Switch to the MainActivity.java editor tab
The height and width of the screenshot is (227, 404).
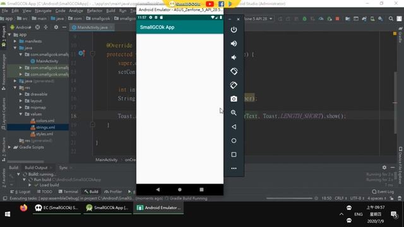point(92,27)
